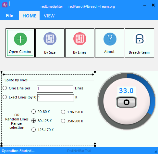Click the resize grip in status bar corner
Image resolution: width=158 pixels, height=154 pixels.
pyautogui.click(x=156, y=152)
